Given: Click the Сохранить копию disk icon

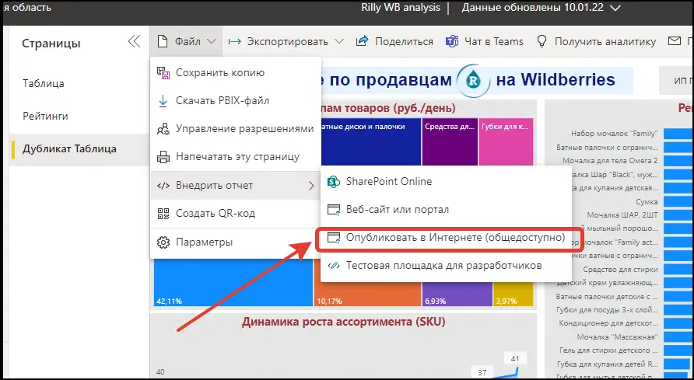Looking at the screenshot, I should [163, 73].
